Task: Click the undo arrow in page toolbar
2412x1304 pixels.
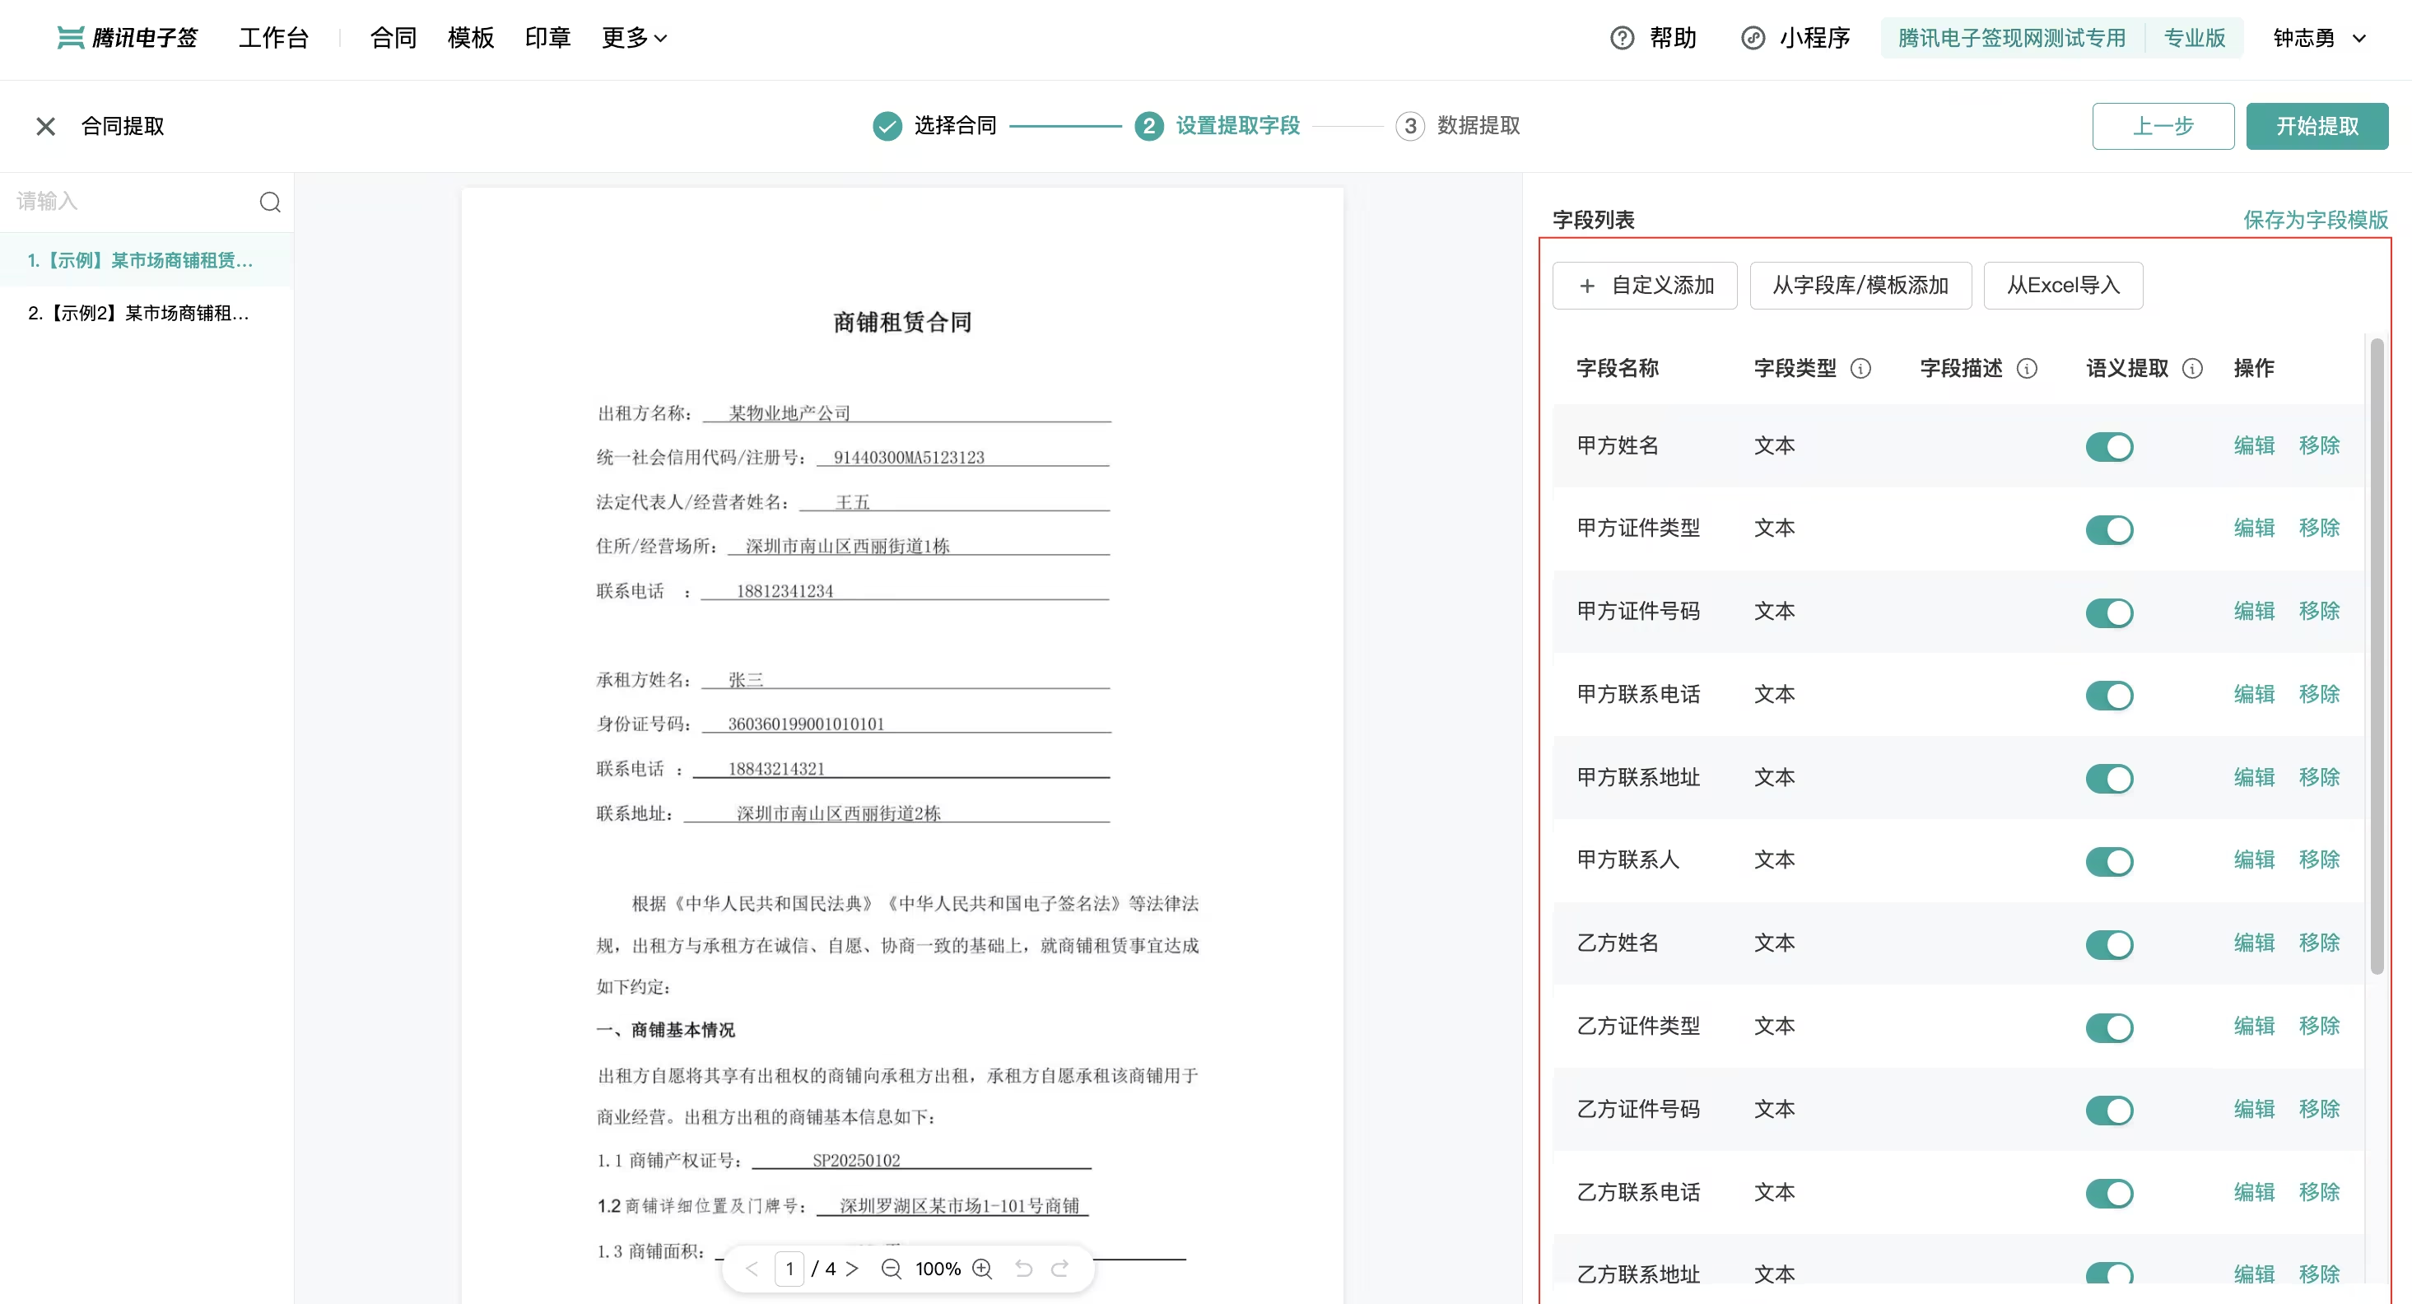Action: coord(1023,1269)
